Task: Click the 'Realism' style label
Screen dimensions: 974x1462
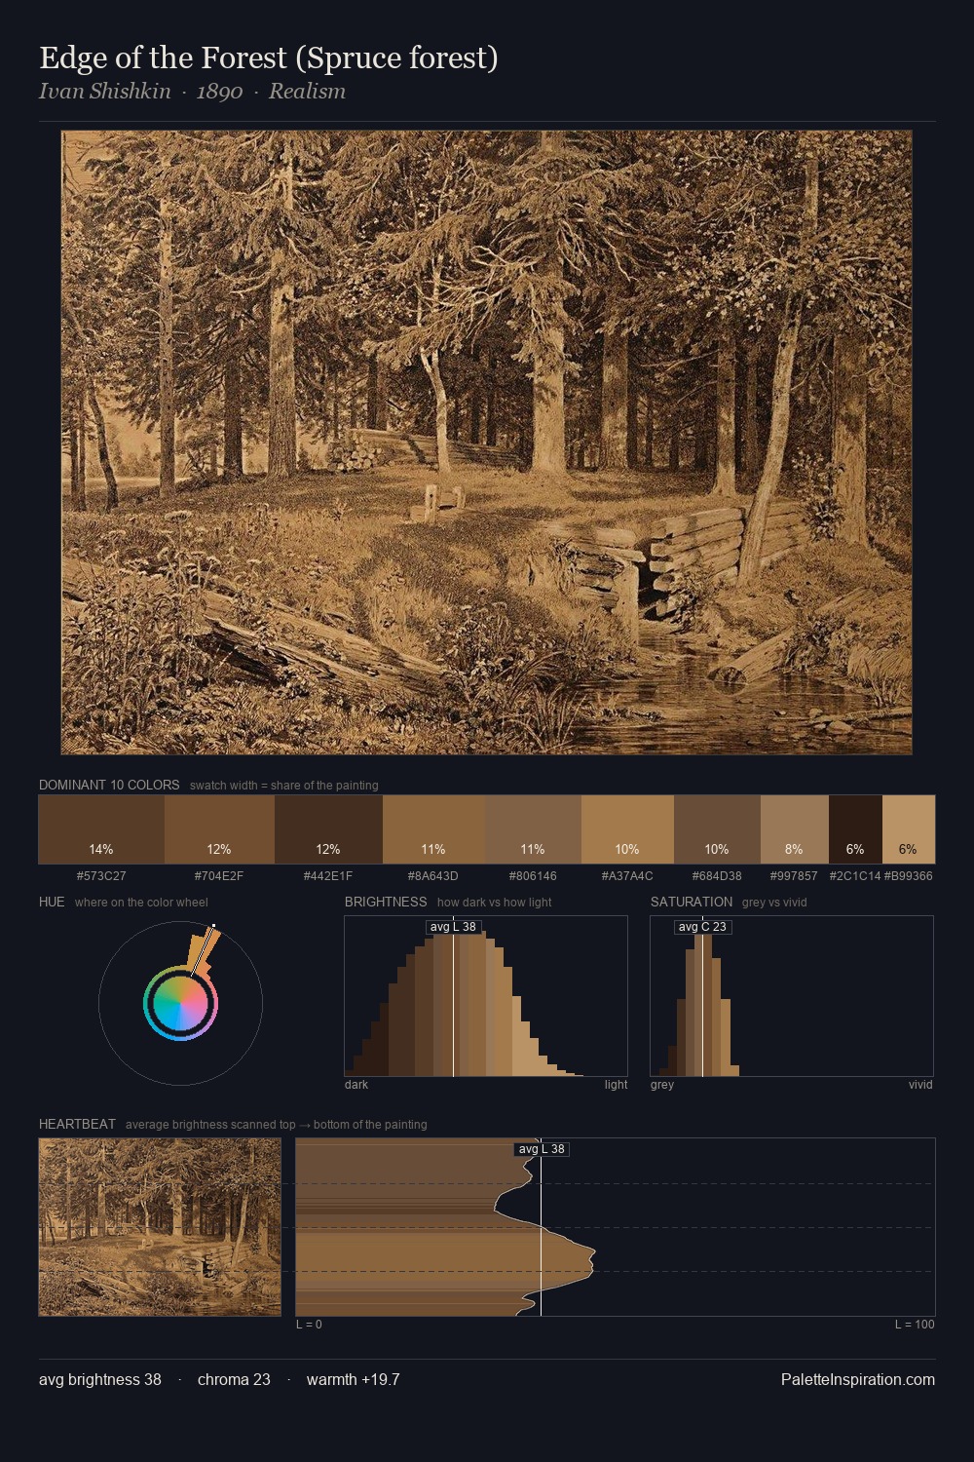Action: pos(307,92)
